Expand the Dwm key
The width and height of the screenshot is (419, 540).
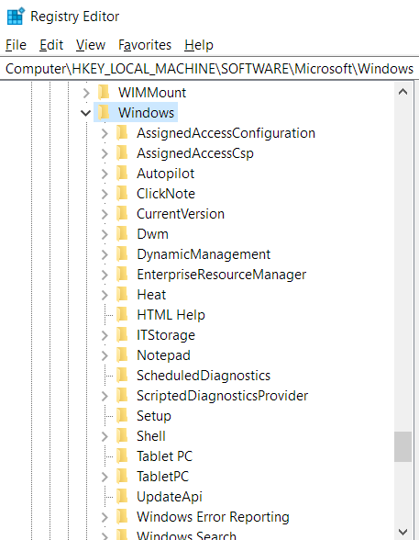pyautogui.click(x=105, y=234)
